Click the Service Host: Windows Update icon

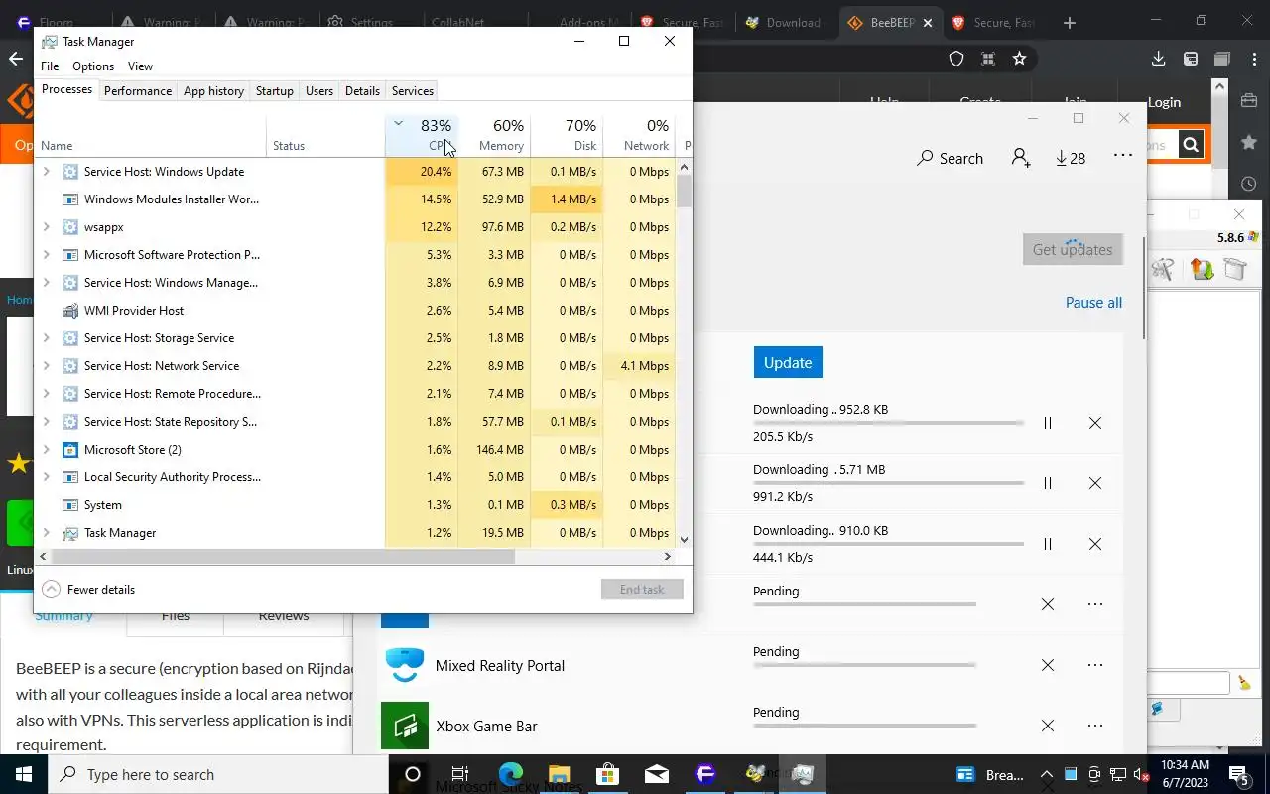pyautogui.click(x=70, y=172)
